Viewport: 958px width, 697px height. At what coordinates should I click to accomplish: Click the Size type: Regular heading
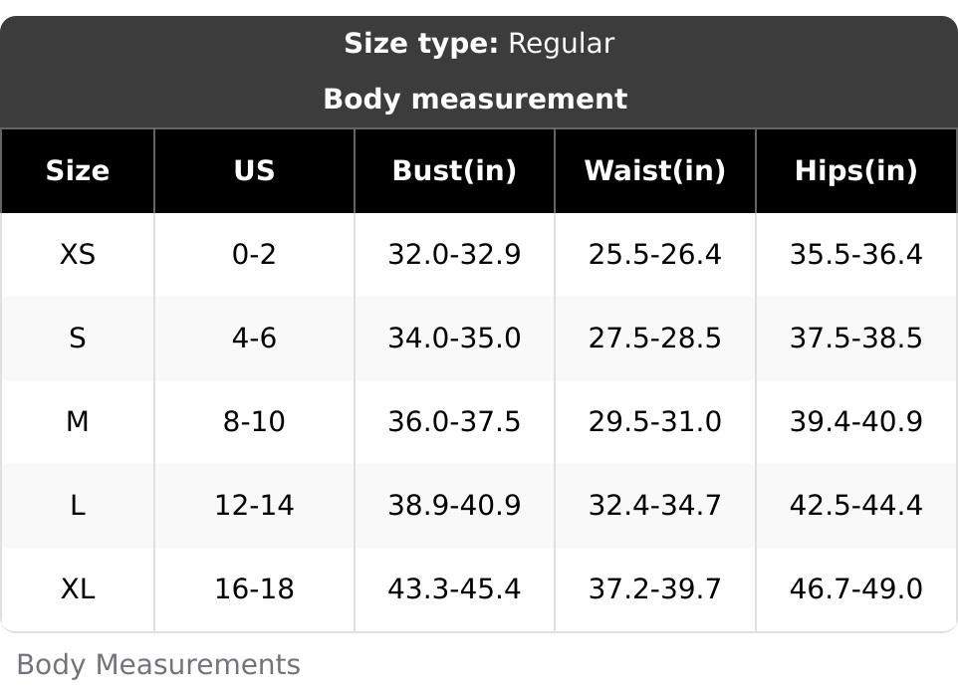click(x=479, y=44)
